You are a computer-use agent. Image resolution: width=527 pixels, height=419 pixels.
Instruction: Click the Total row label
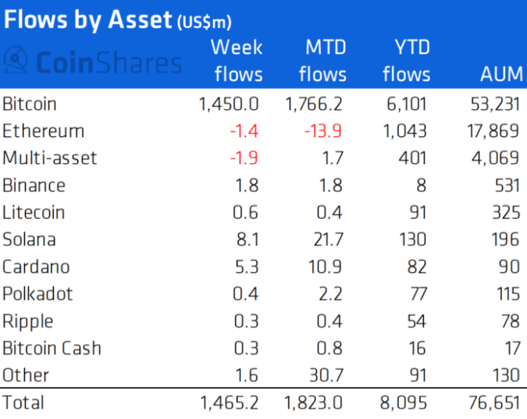(x=23, y=402)
